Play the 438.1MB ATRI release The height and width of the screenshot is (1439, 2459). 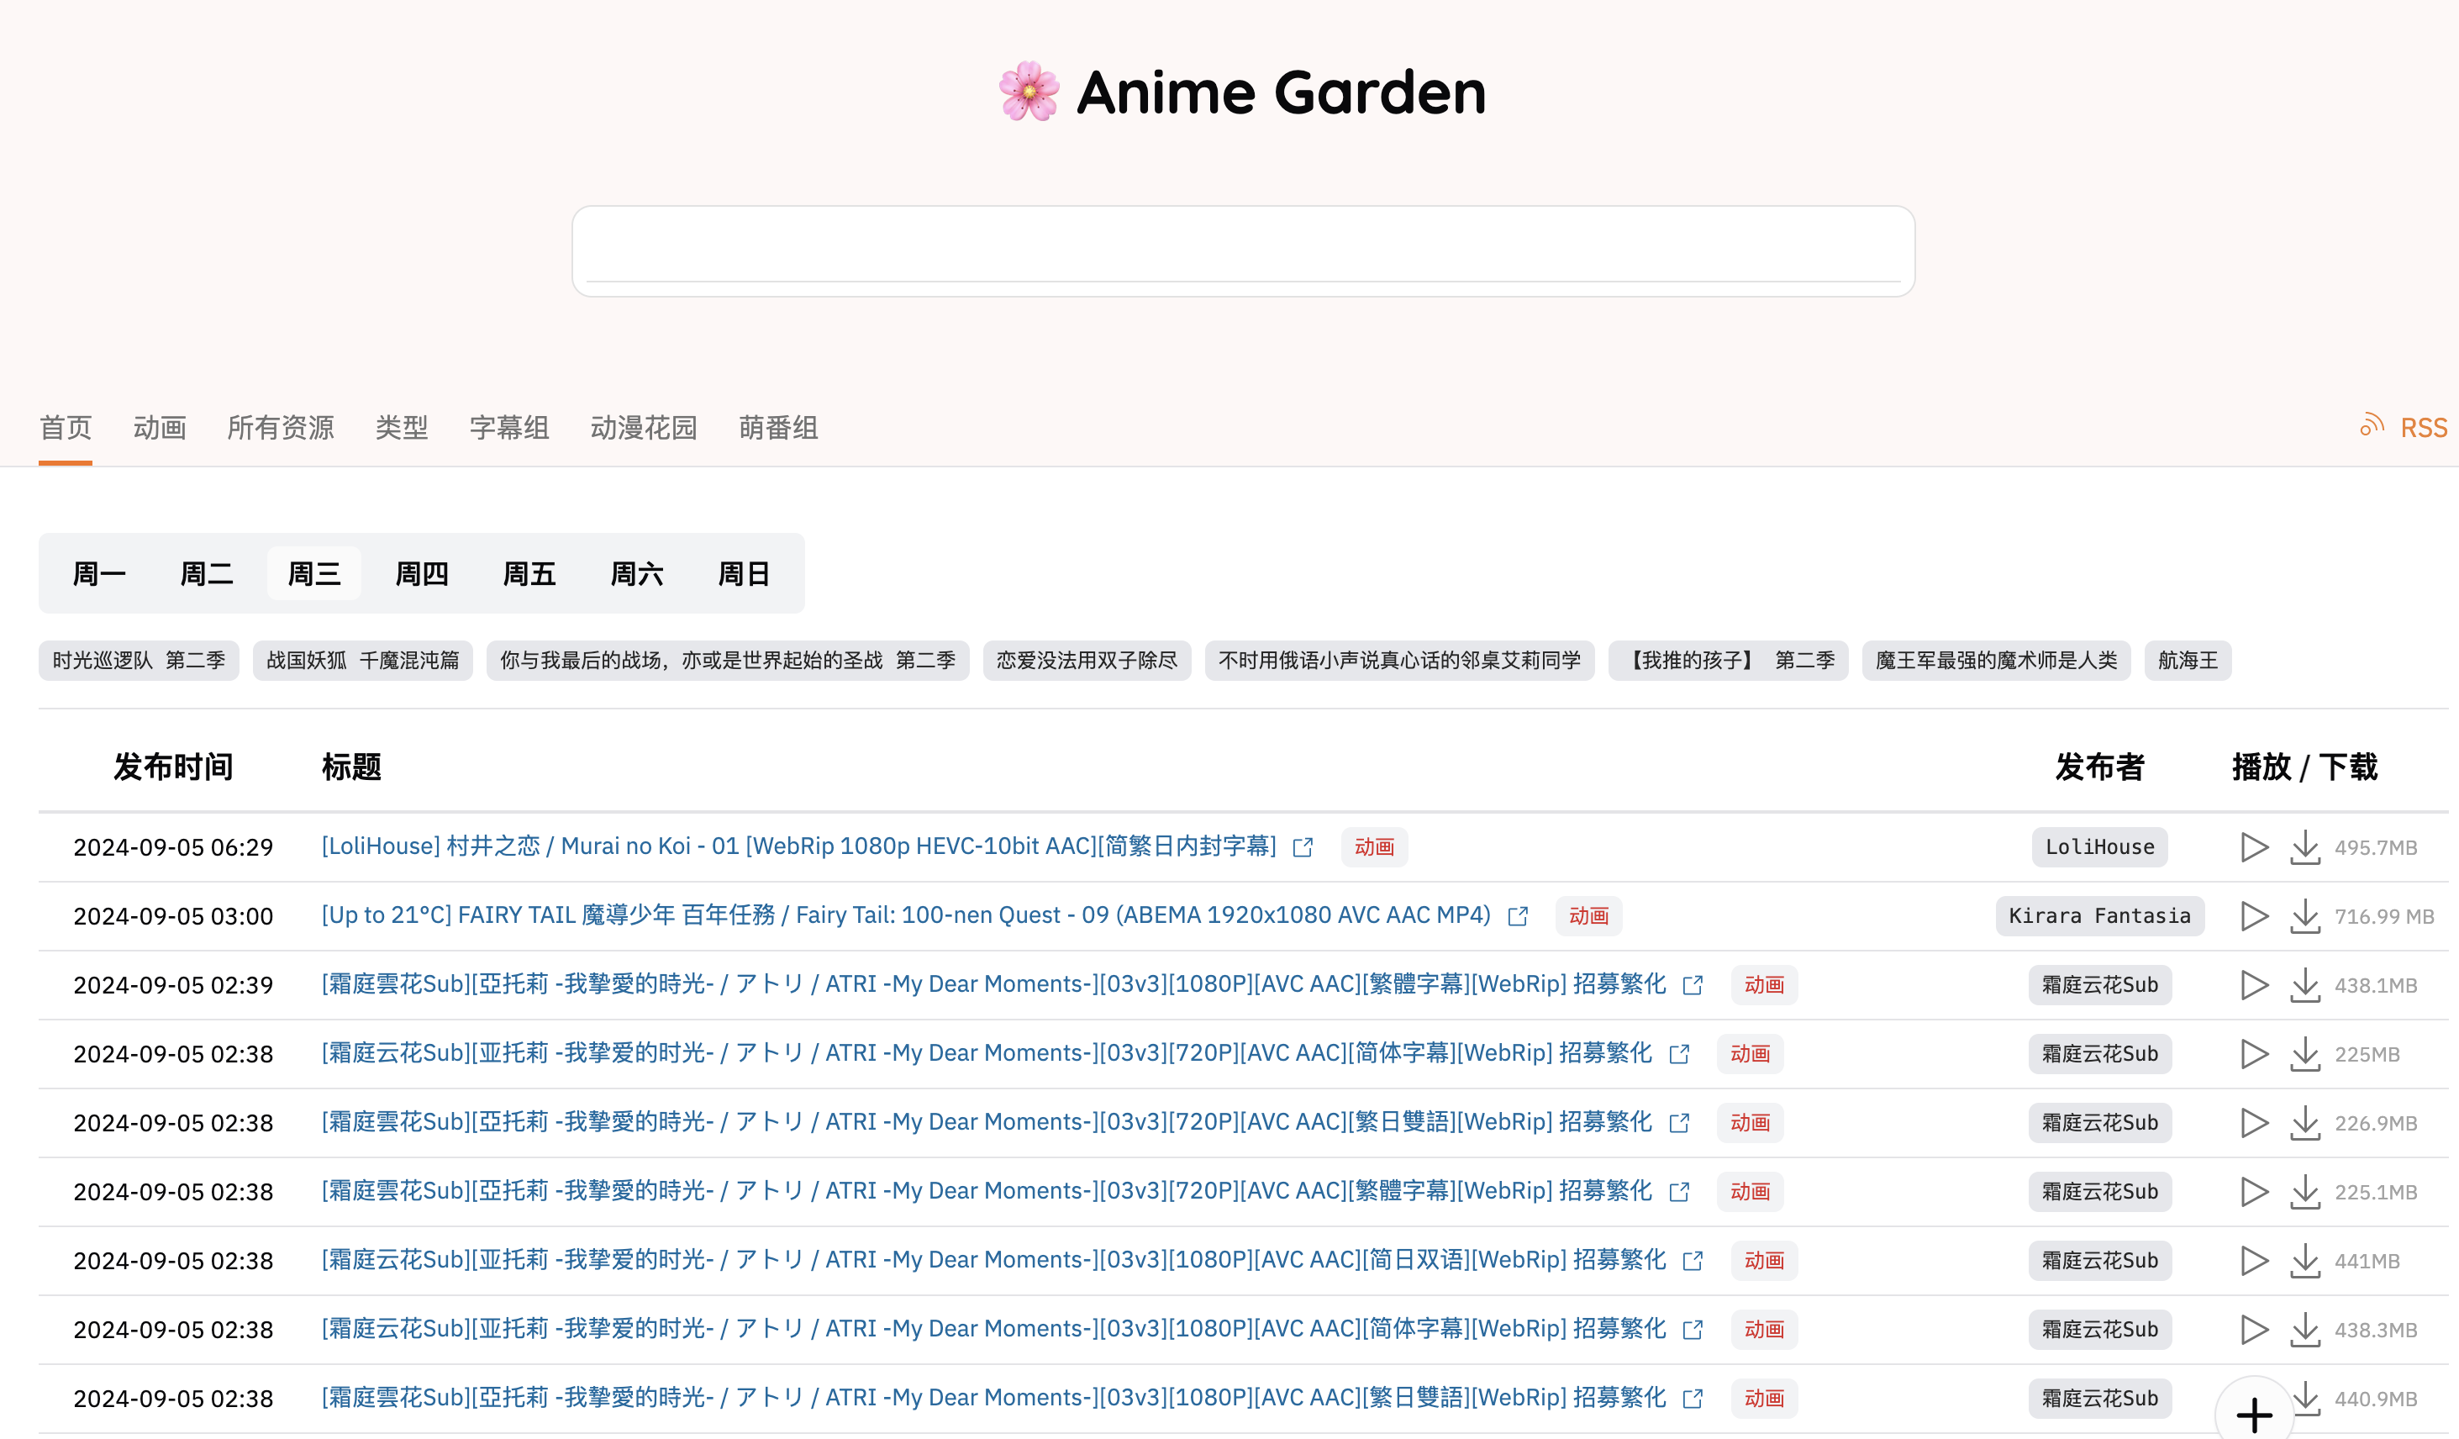click(x=2253, y=985)
